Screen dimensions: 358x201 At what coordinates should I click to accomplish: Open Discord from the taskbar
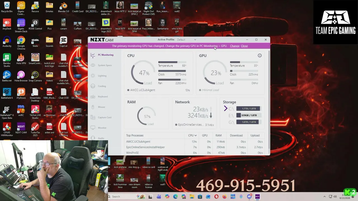[249, 197]
